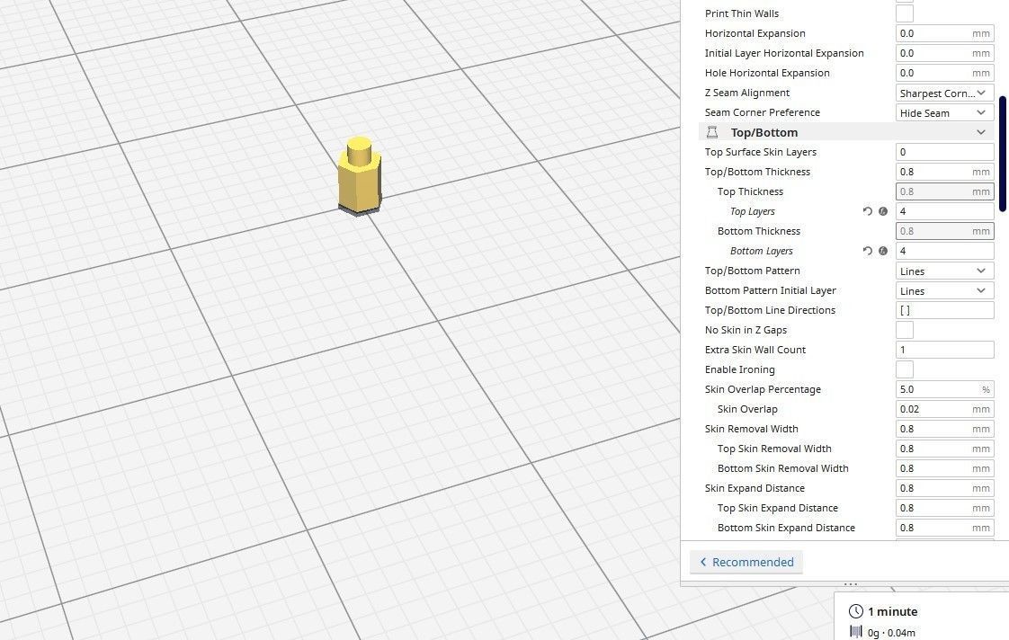The image size is (1009, 640).
Task: Edit the Horizontal Expansion value
Action: tap(944, 33)
